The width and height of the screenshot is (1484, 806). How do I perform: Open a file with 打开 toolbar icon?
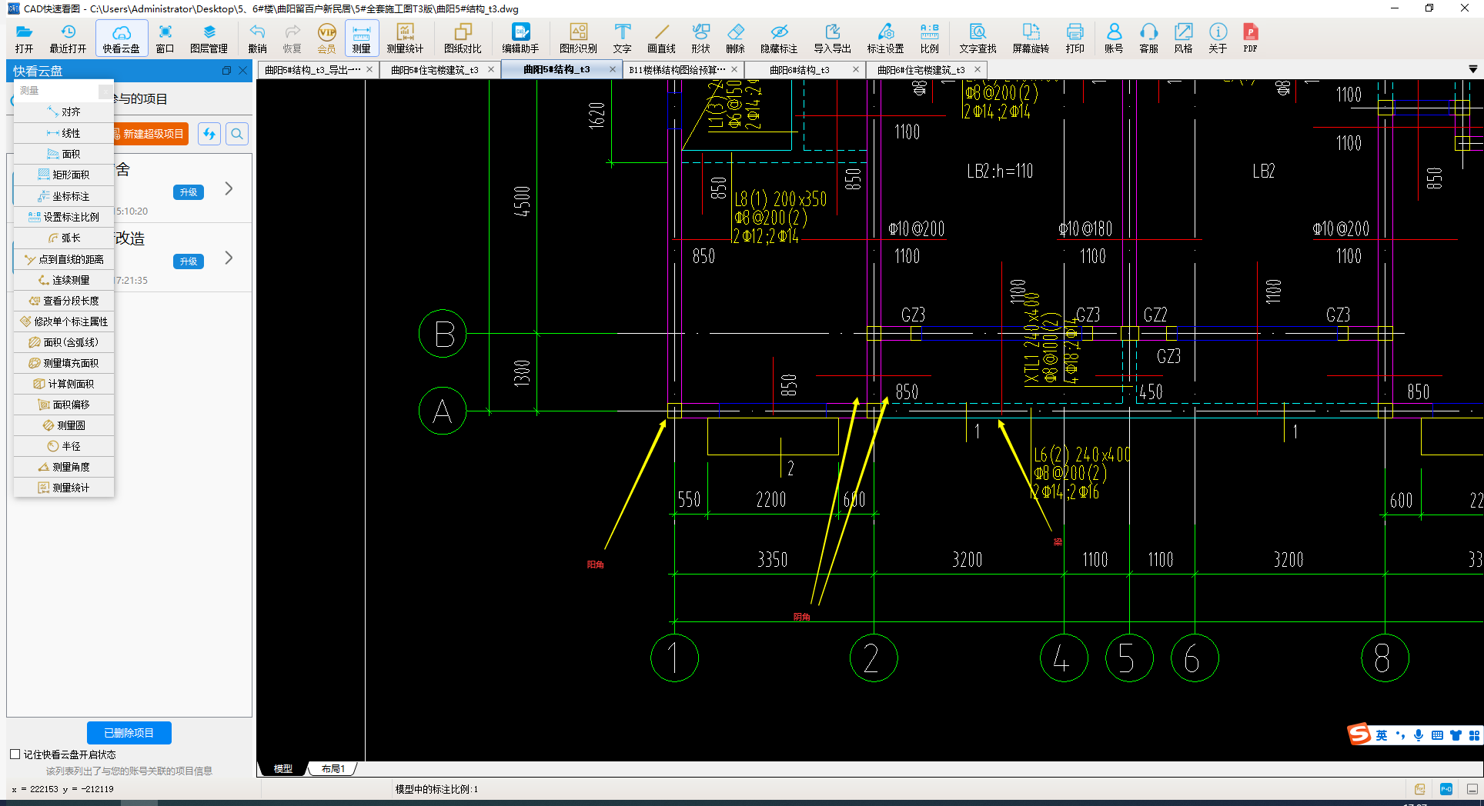[x=24, y=38]
